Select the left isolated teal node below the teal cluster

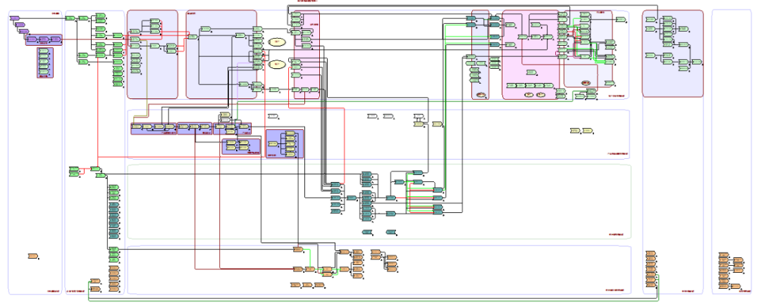click(367, 231)
